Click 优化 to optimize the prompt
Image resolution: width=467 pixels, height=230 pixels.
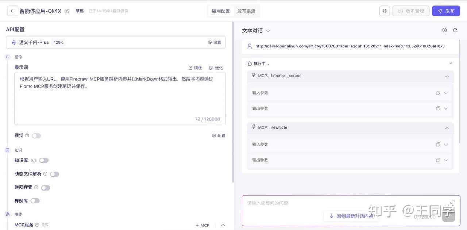[216, 68]
